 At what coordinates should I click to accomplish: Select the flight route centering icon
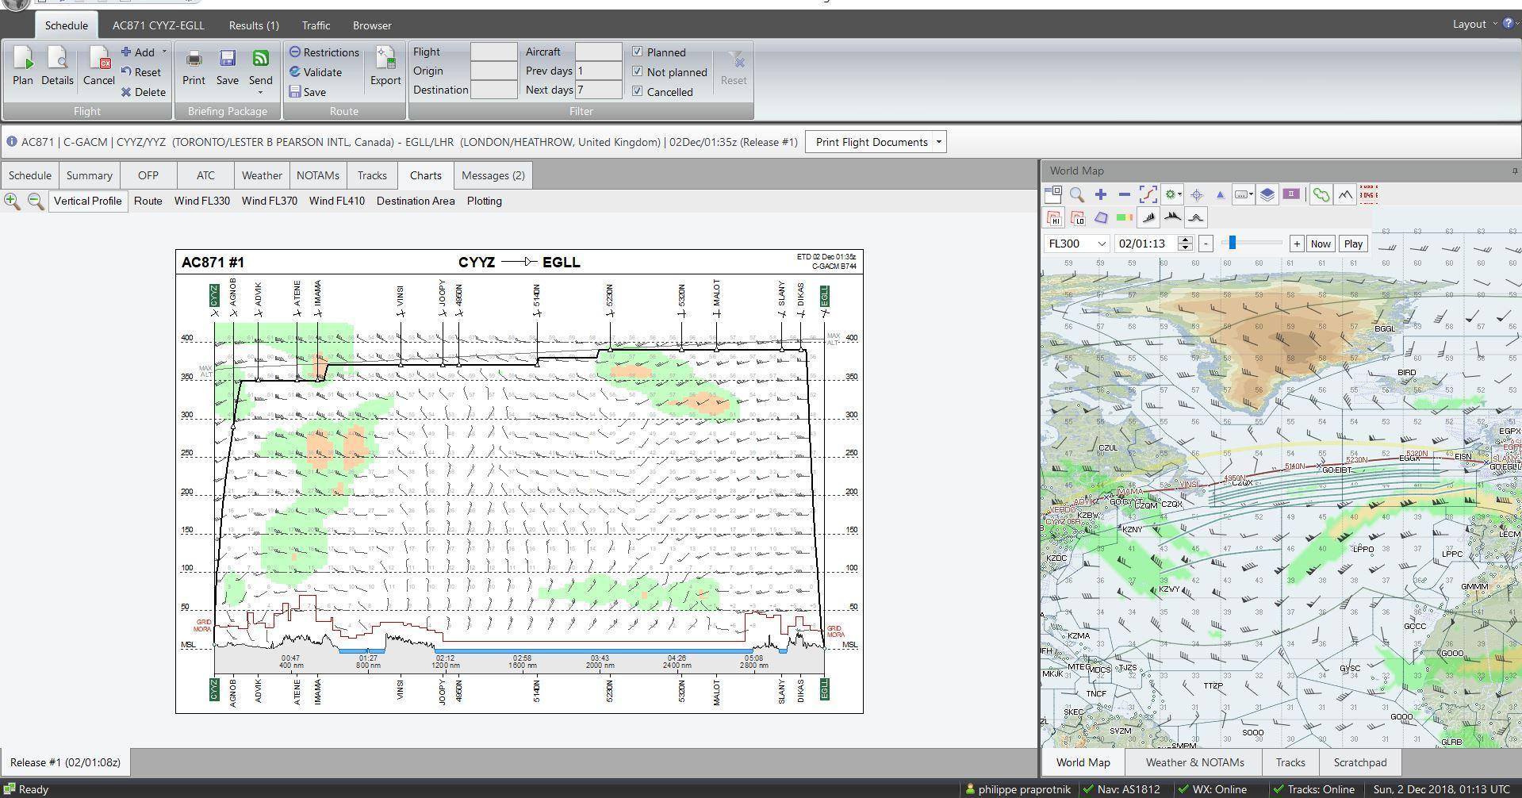[x=1148, y=194]
